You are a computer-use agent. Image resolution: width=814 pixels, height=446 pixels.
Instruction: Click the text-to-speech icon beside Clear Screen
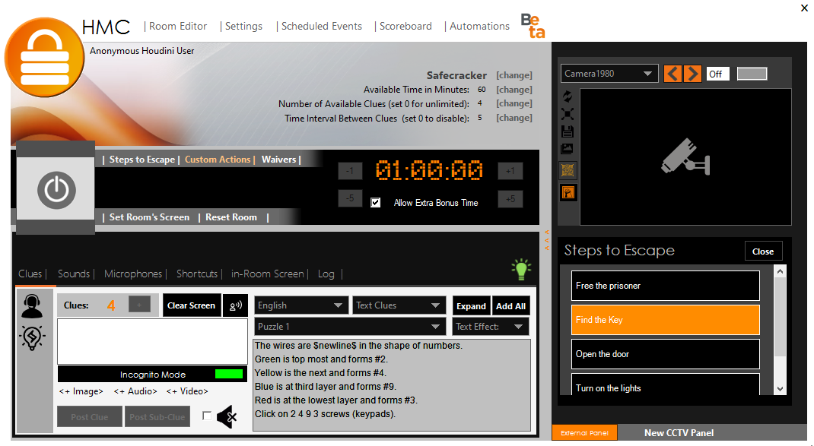coord(236,305)
